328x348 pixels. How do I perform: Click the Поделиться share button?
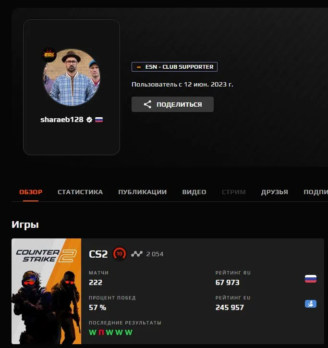(x=172, y=104)
